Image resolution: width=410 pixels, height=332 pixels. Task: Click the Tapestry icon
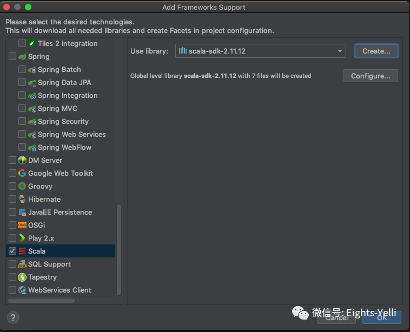click(x=22, y=277)
